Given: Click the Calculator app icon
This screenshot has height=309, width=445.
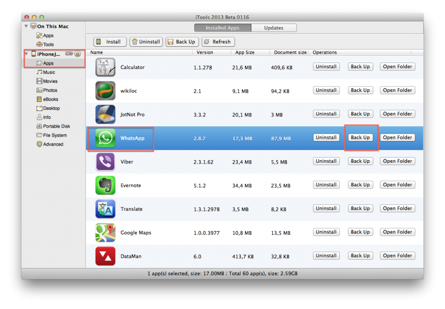Looking at the screenshot, I should coord(105,67).
